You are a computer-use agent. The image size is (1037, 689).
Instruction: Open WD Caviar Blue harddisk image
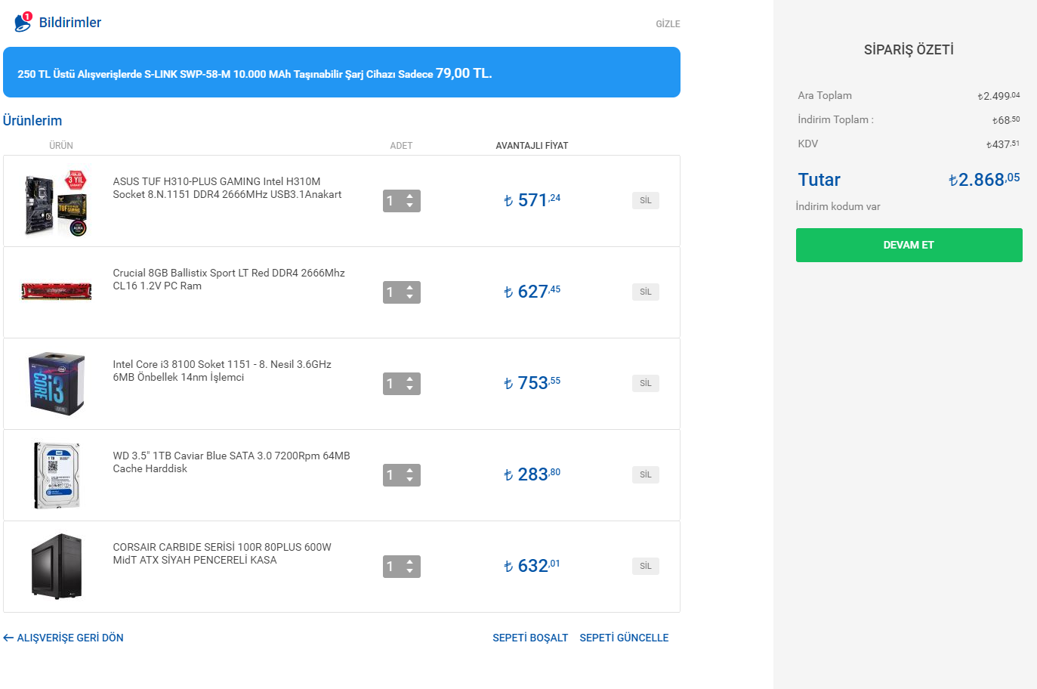(57, 475)
